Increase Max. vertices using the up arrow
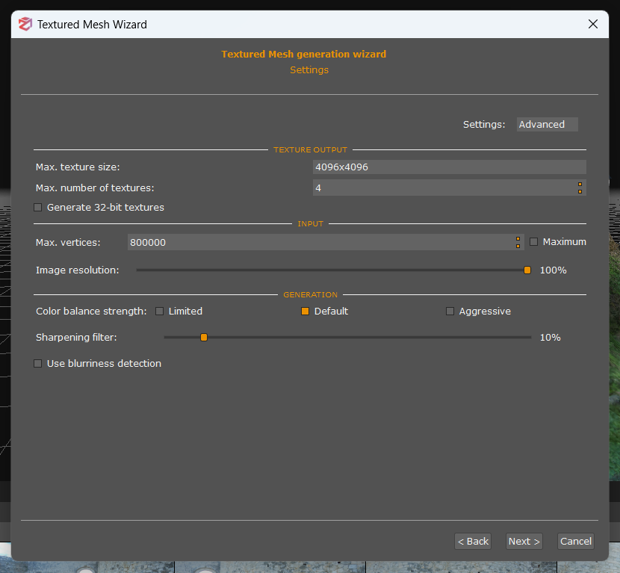Image resolution: width=620 pixels, height=573 pixels. click(x=518, y=238)
